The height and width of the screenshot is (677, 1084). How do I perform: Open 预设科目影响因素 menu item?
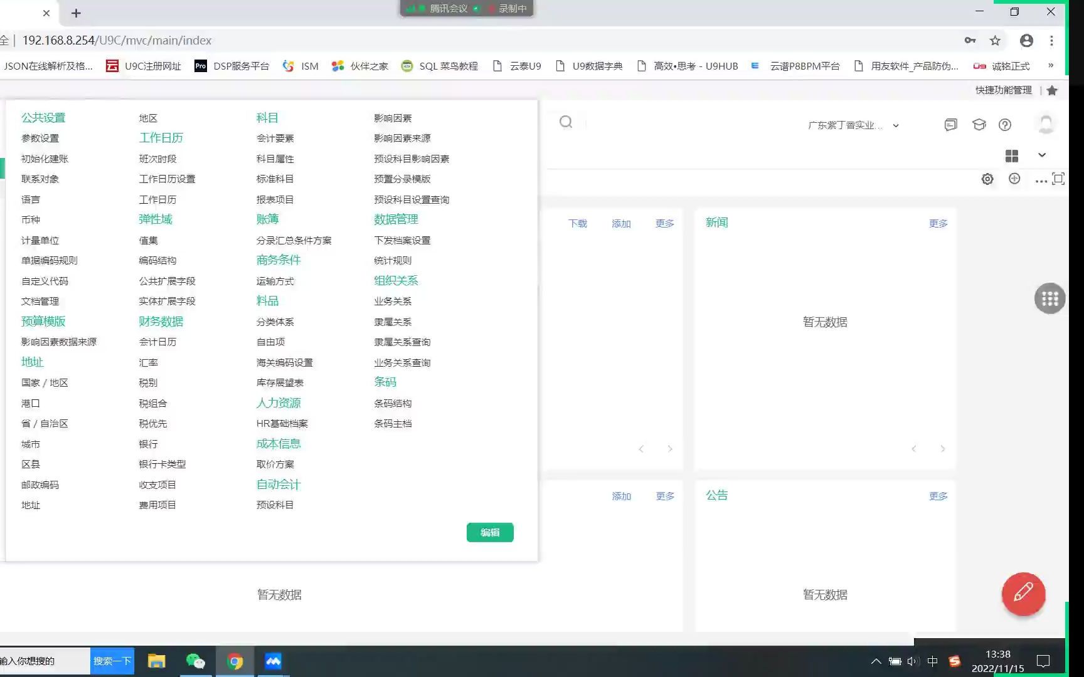pyautogui.click(x=412, y=159)
